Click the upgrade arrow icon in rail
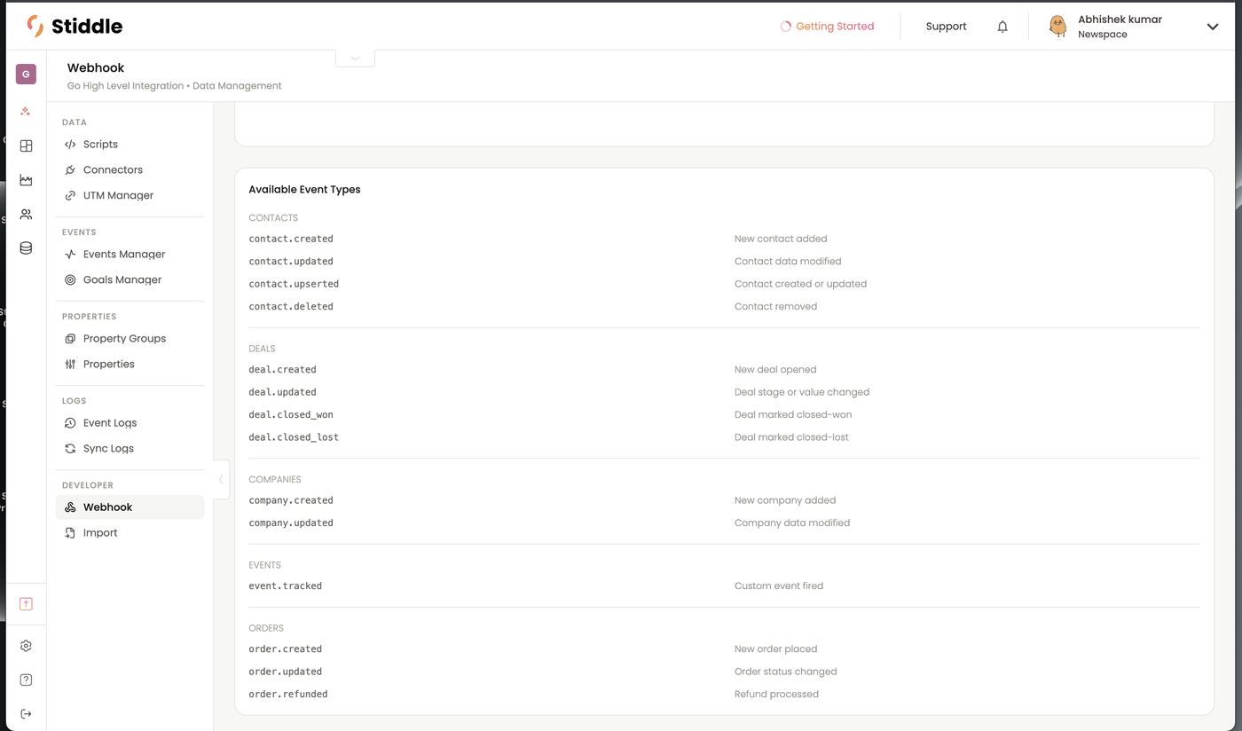The width and height of the screenshot is (1242, 731). 26,604
